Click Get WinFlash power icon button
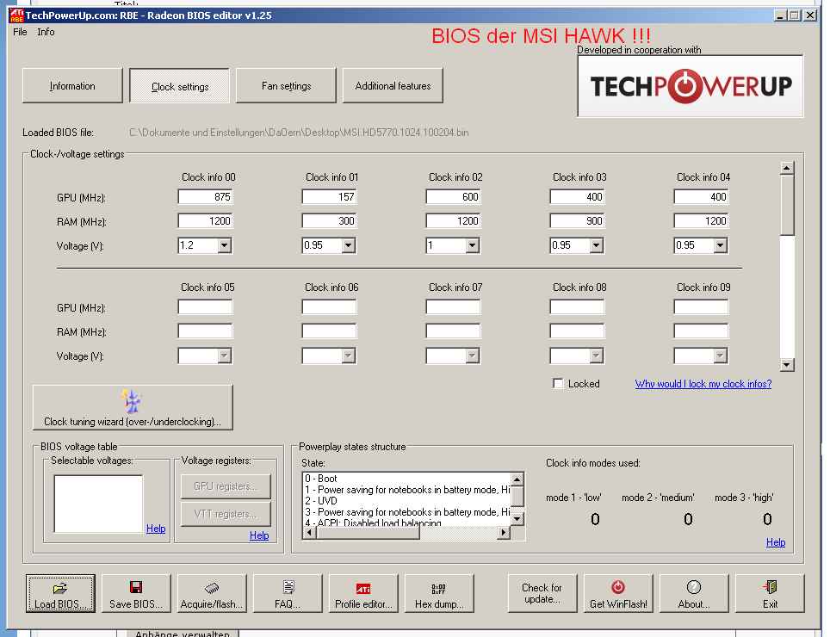 tap(617, 593)
